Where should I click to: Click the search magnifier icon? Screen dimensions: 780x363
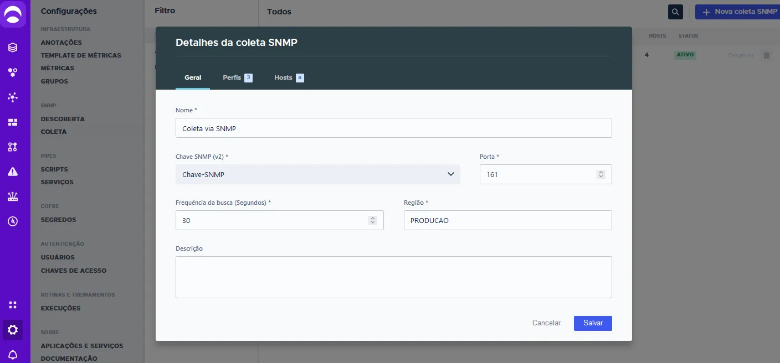click(675, 12)
